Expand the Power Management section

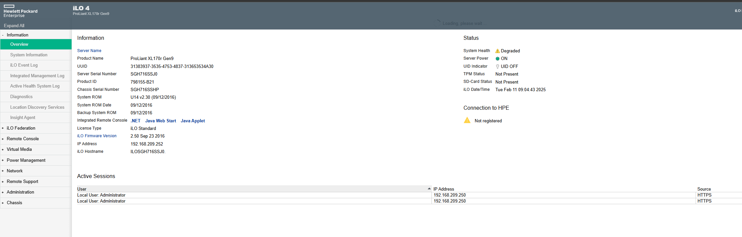(3, 160)
